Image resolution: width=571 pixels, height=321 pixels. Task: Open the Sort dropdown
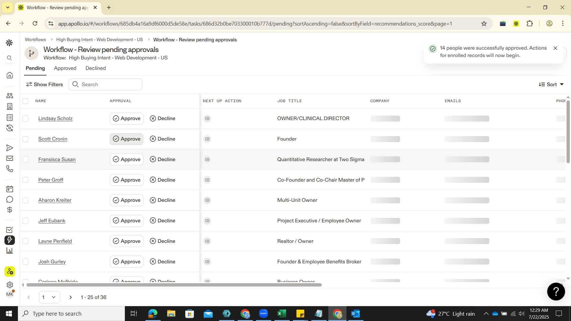(x=551, y=84)
